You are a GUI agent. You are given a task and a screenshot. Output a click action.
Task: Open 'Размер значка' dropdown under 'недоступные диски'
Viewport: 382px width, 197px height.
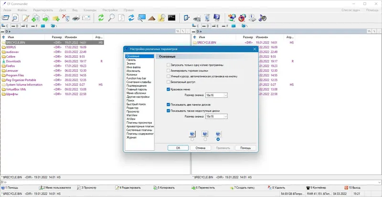216,116
